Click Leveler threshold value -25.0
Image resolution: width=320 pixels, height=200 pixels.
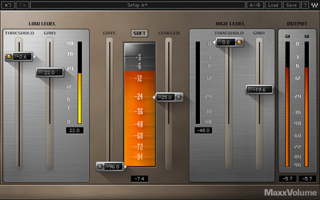coord(165,97)
